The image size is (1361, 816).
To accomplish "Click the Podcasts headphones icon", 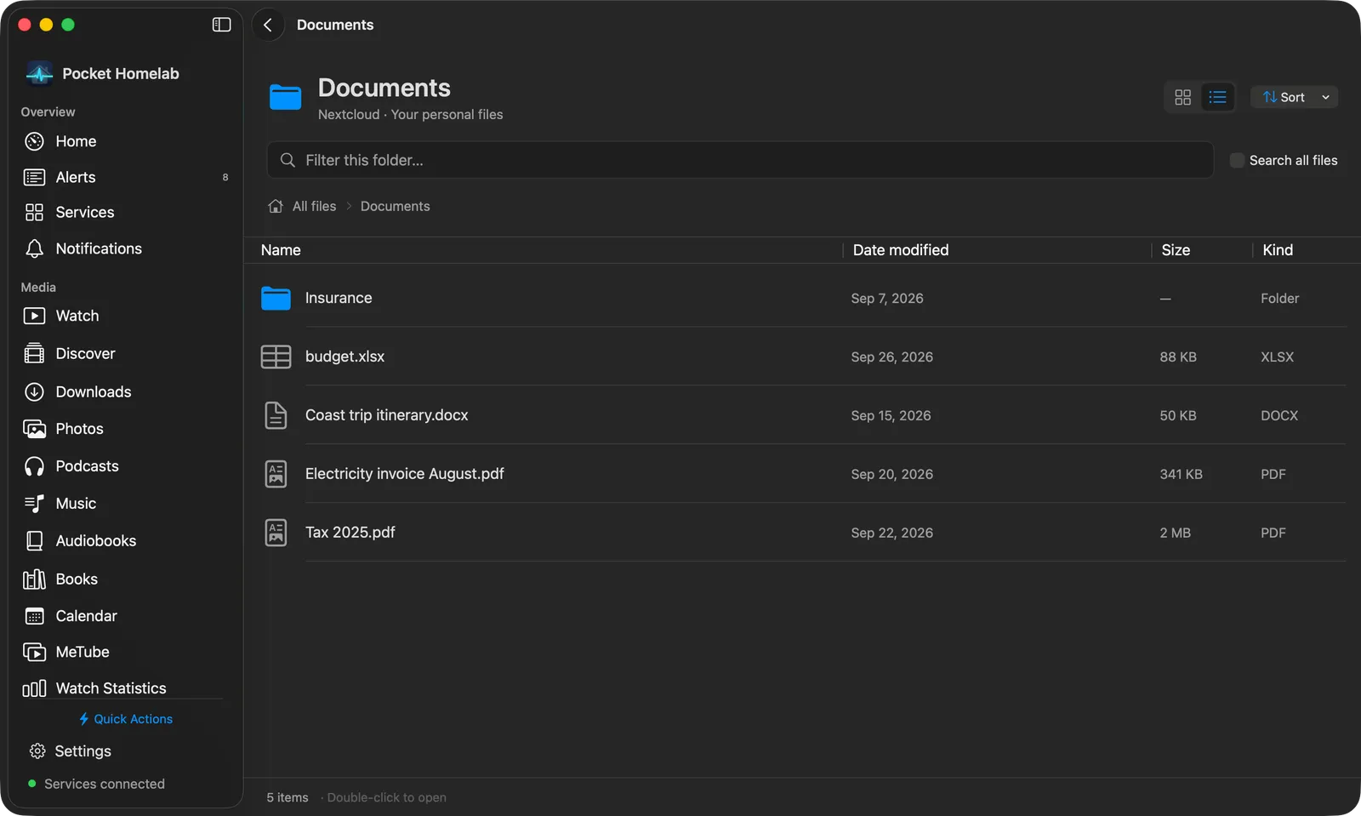I will [x=34, y=466].
